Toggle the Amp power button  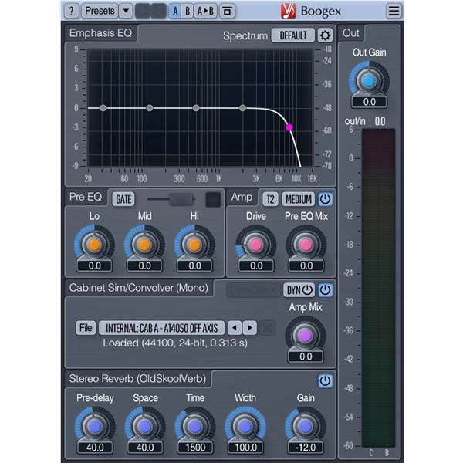coord(325,199)
